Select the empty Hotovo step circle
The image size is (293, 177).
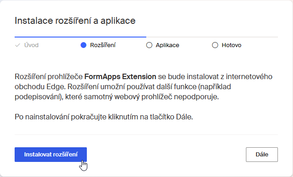click(215, 45)
